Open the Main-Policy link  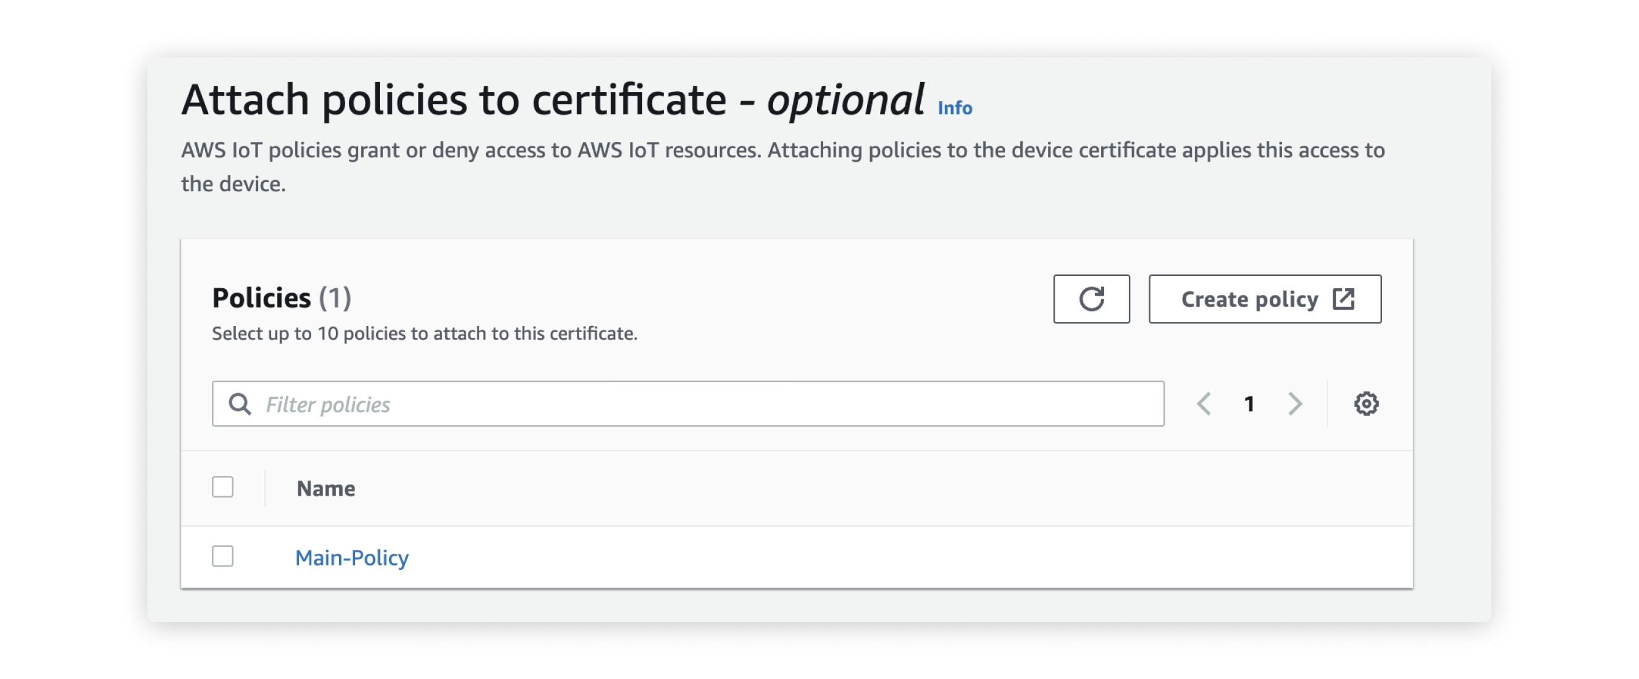tap(352, 557)
